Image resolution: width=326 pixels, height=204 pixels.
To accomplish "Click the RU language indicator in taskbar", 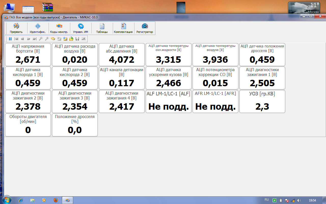I will (x=267, y=200).
